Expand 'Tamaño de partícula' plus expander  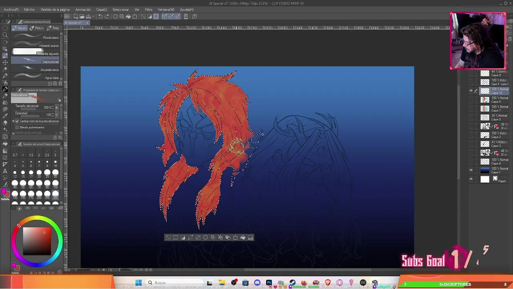[x=13, y=133]
